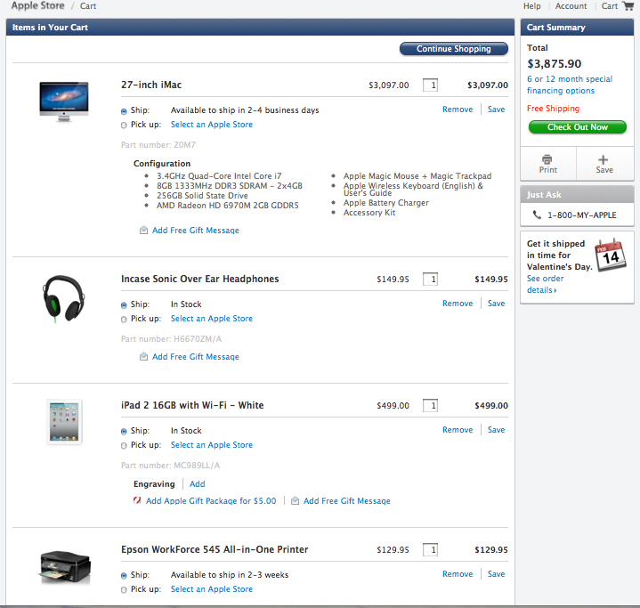Click the Epson printer product thumbnail

tap(65, 567)
